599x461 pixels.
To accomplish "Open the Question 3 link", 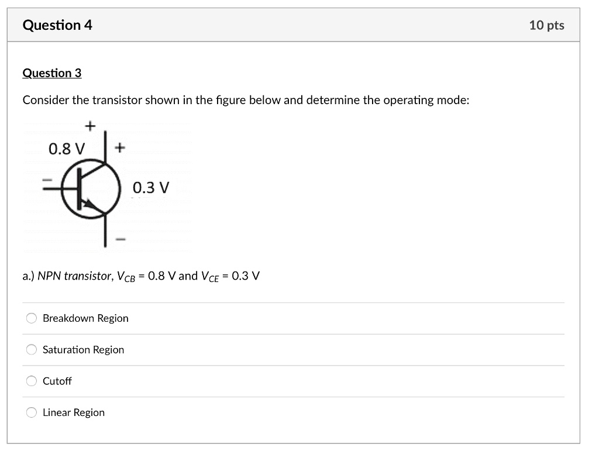I will (x=51, y=73).
